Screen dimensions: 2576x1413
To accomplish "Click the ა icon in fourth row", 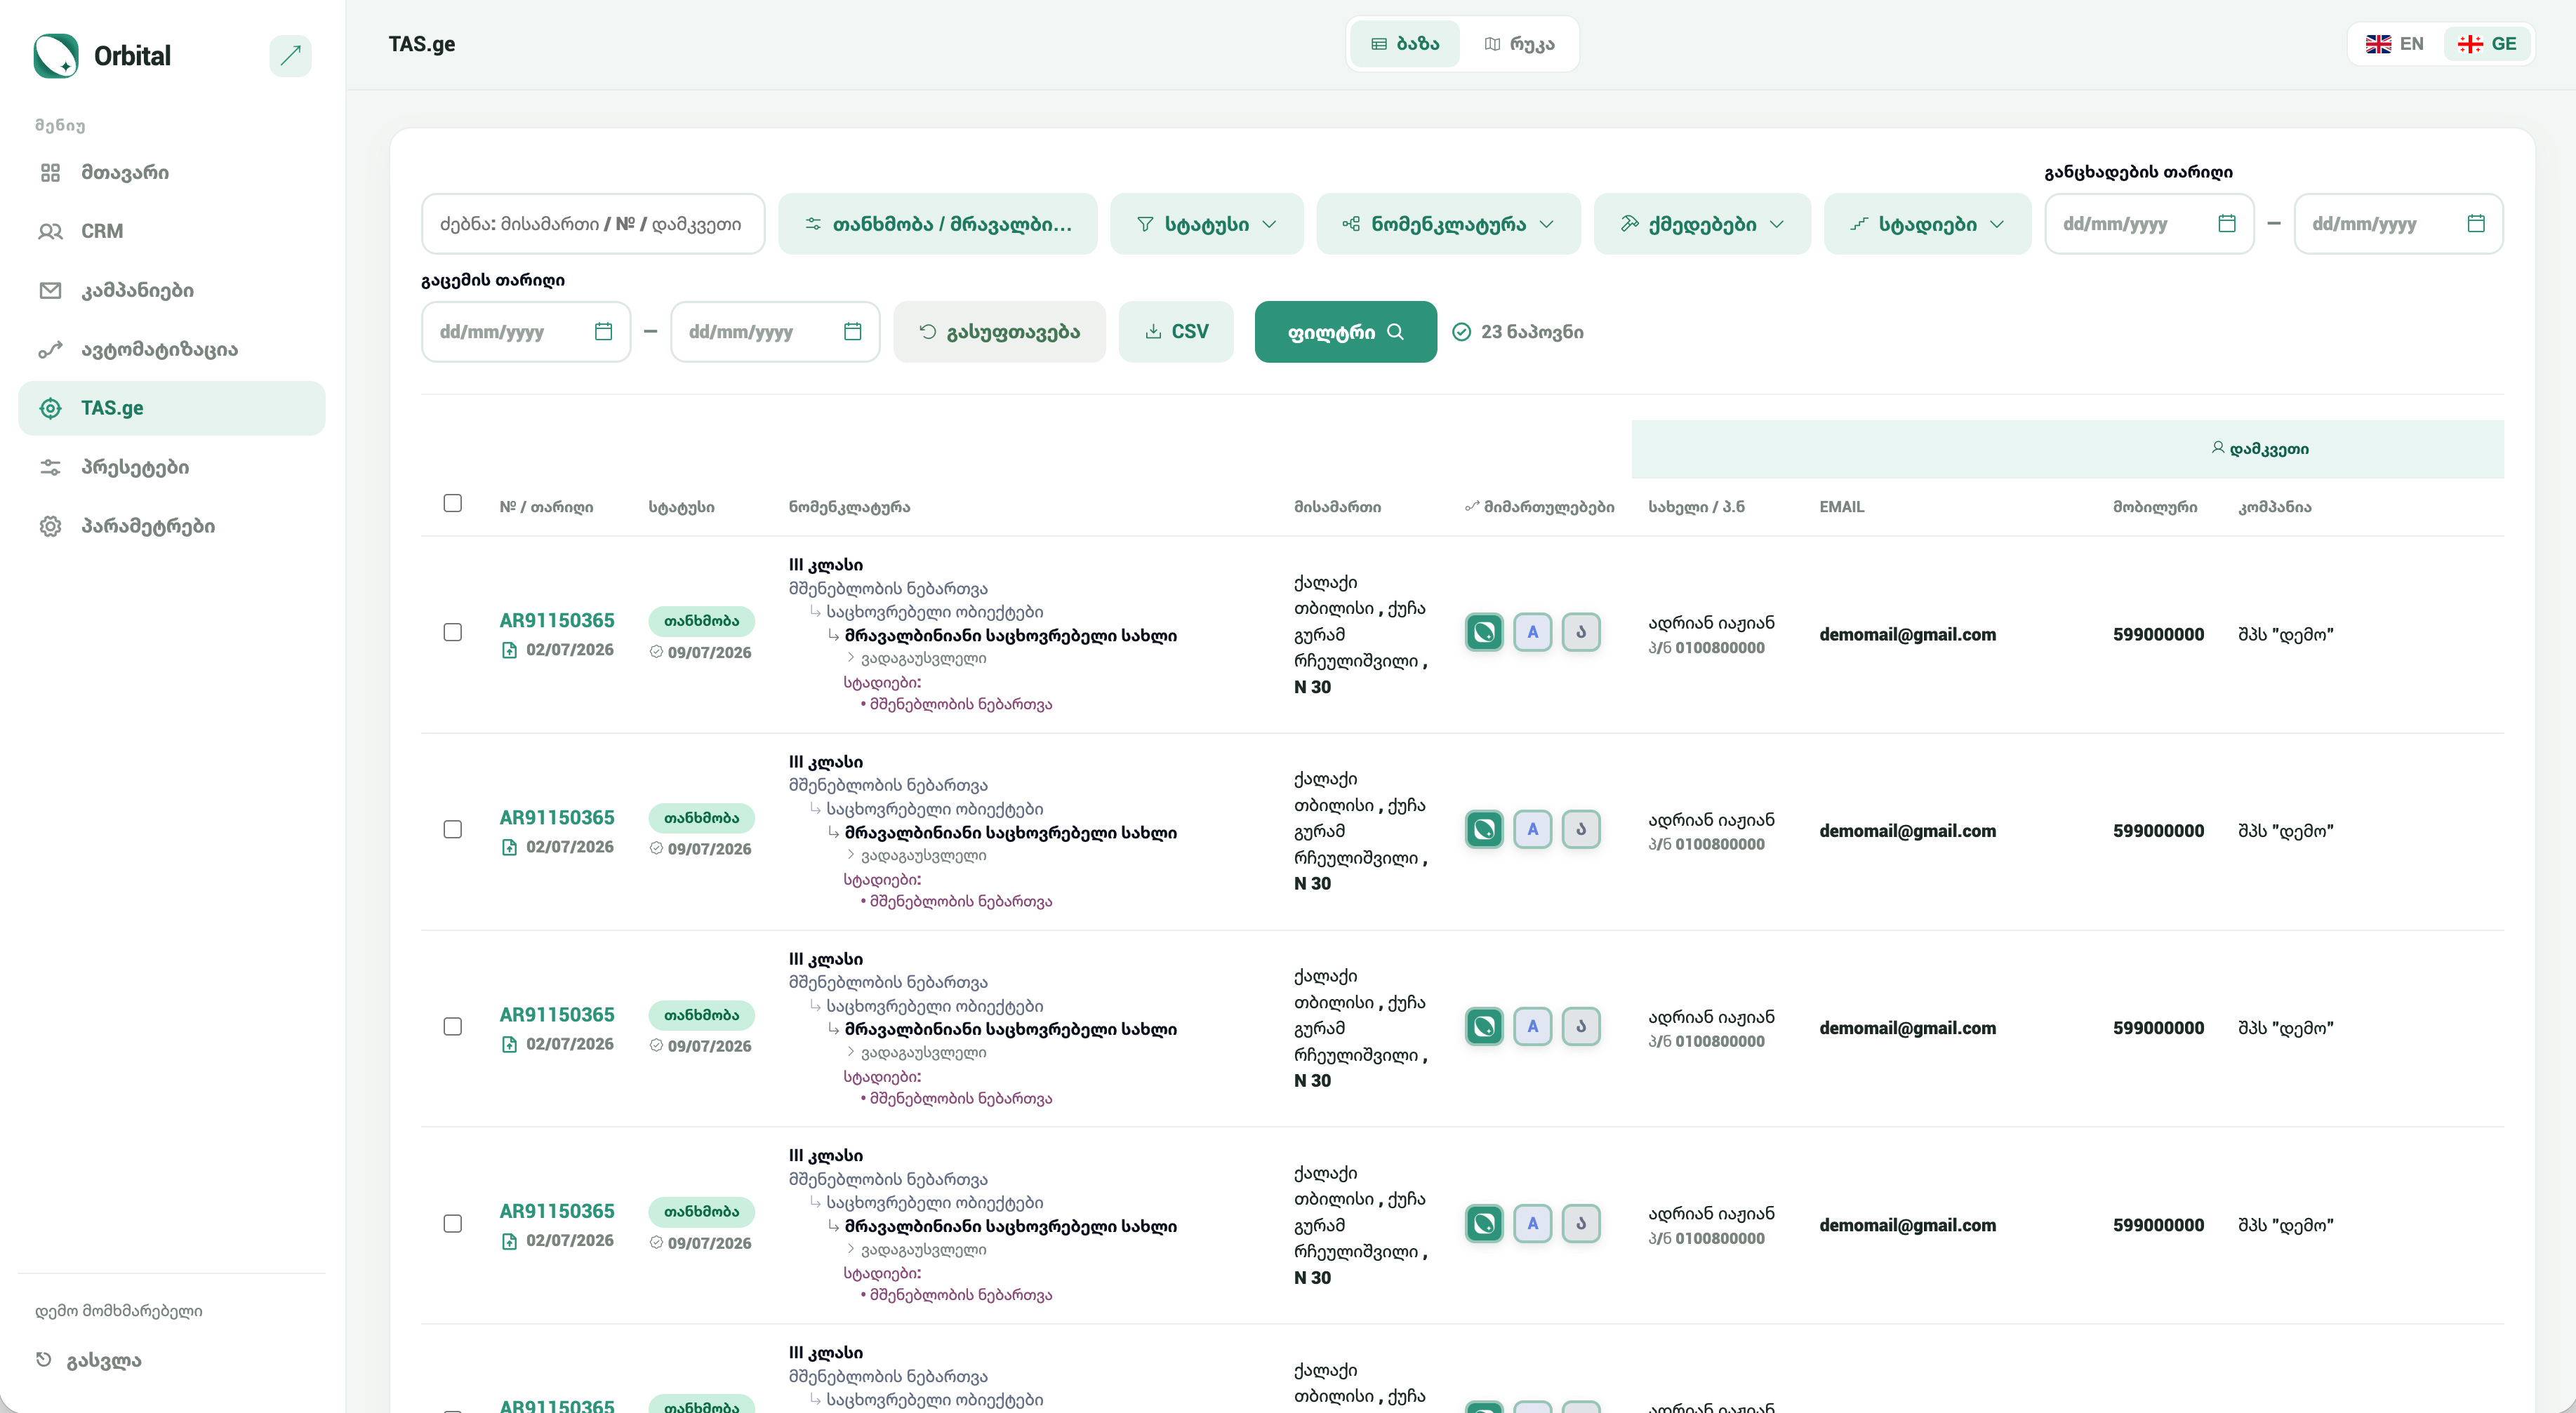I will [1581, 1223].
